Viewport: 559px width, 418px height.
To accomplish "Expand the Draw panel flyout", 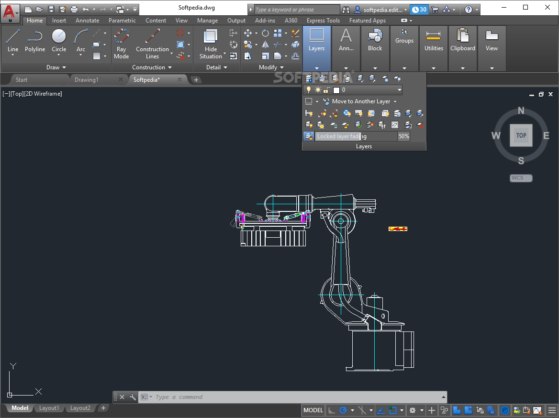I will tap(64, 67).
